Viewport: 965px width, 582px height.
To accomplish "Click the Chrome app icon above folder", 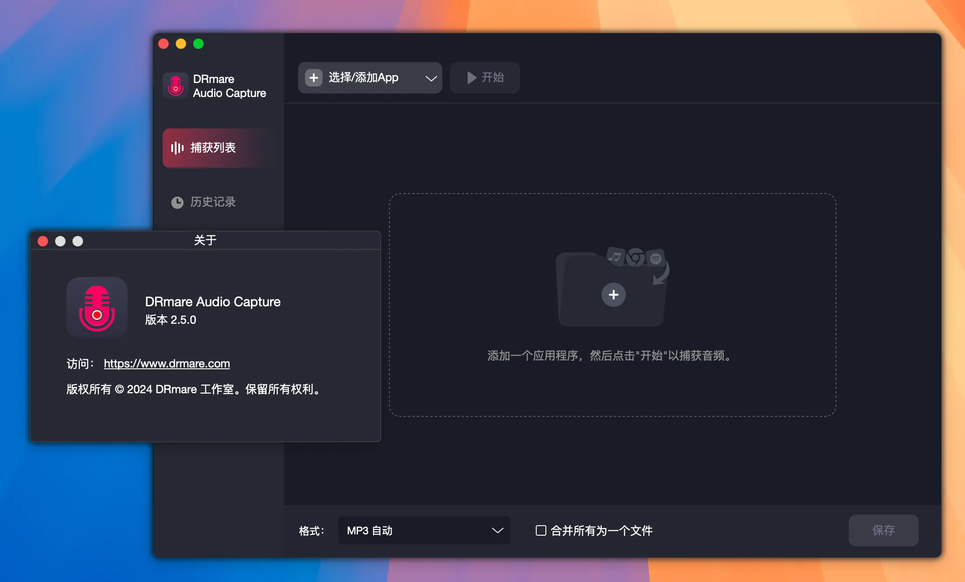I will [635, 257].
